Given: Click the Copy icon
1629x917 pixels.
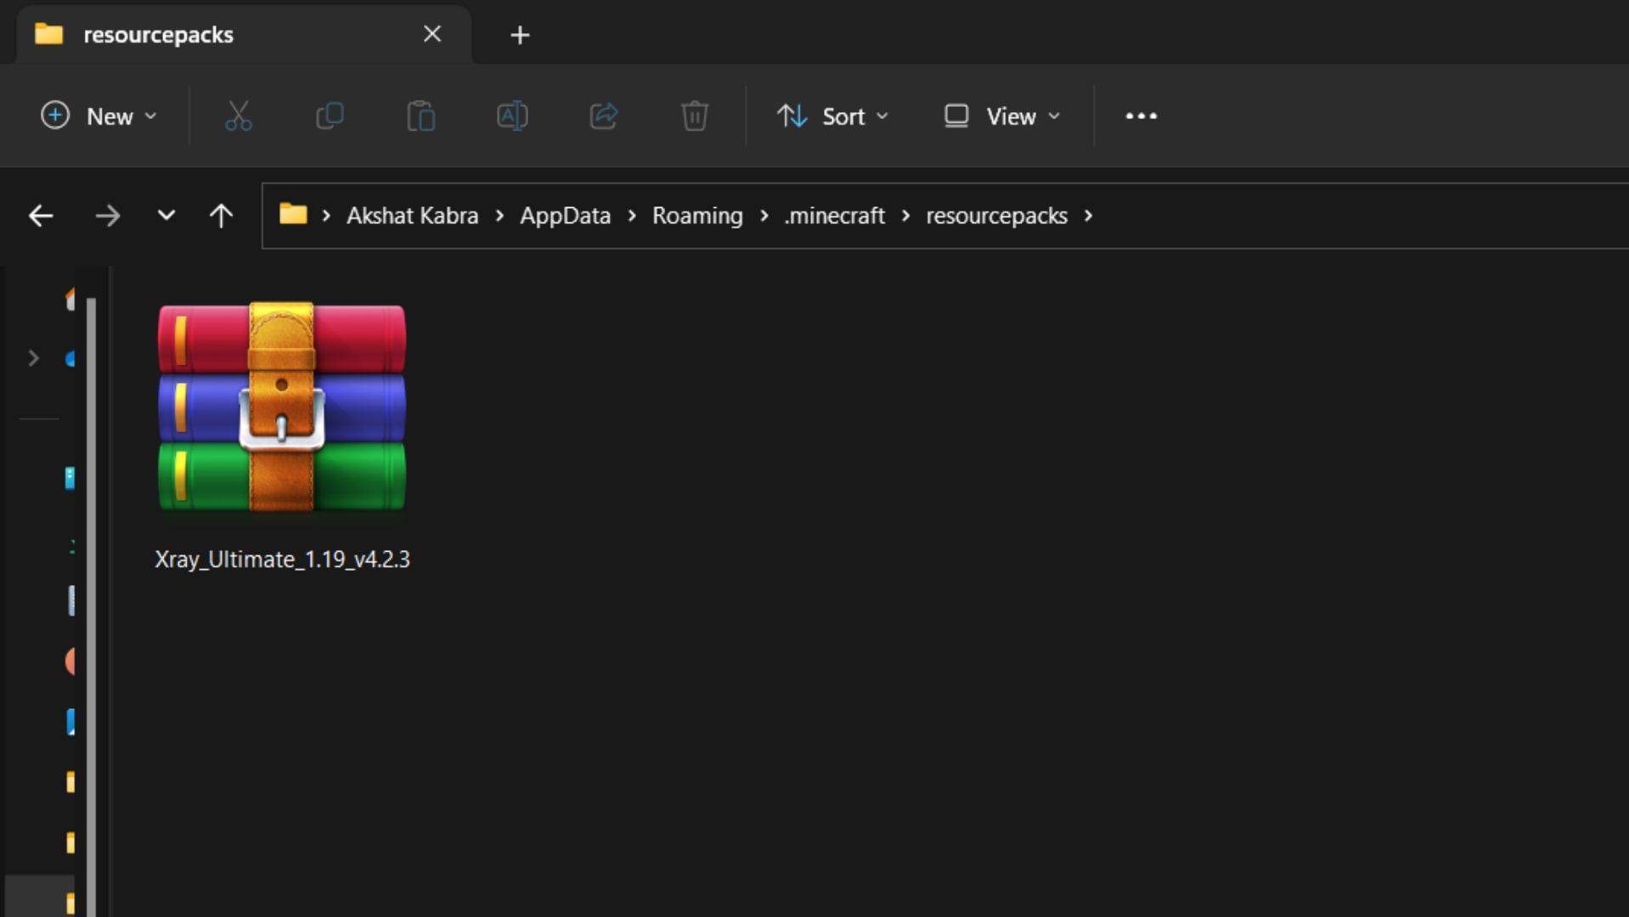Looking at the screenshot, I should 330,116.
